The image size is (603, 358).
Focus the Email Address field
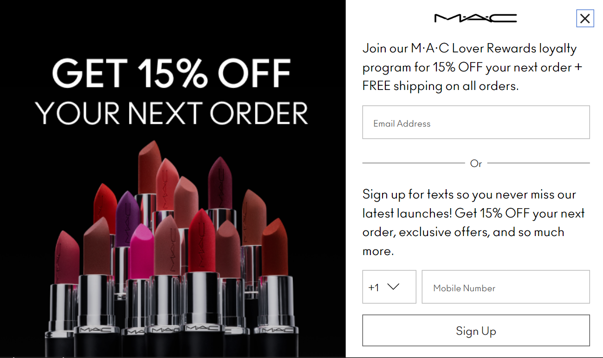pos(476,122)
